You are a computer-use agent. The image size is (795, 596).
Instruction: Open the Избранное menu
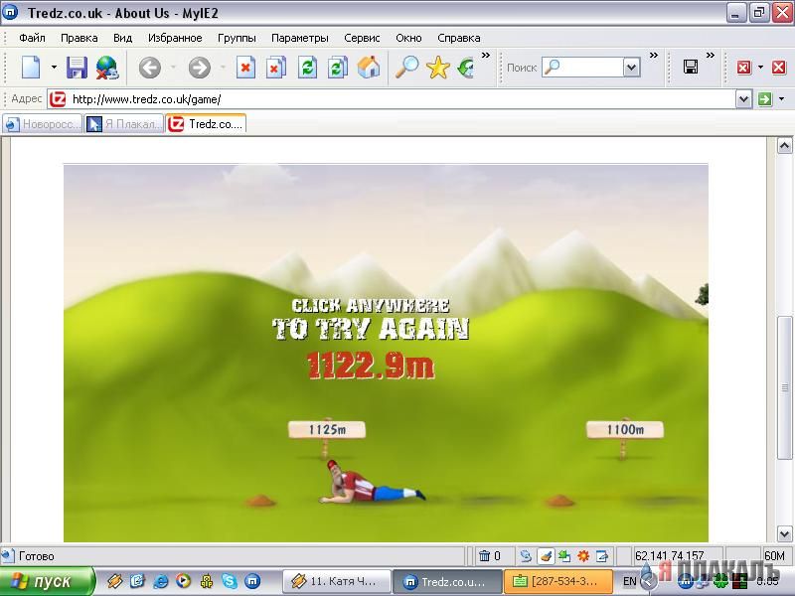tap(175, 38)
